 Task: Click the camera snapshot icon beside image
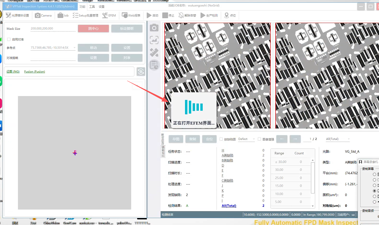pos(154,28)
